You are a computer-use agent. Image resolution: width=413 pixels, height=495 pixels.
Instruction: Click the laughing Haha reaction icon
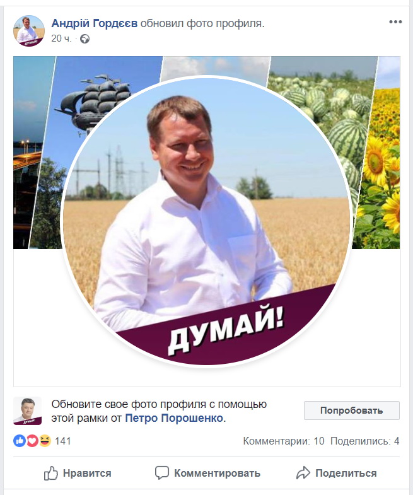point(45,441)
